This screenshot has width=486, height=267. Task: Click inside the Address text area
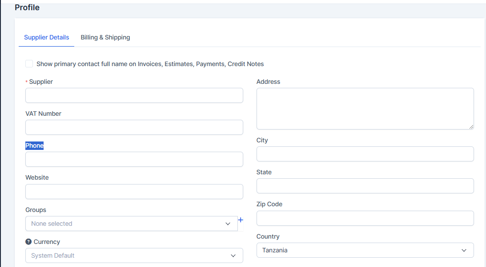[365, 109]
